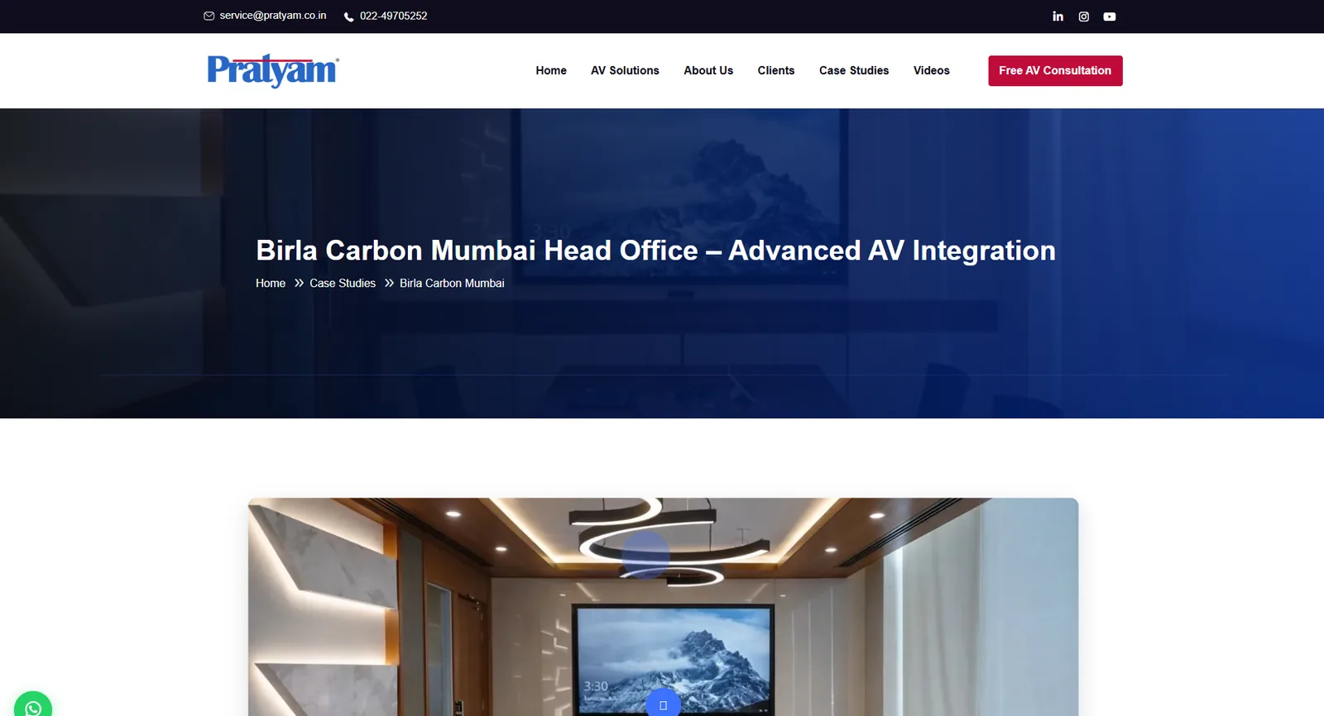Screen dimensions: 1324x716
Task: Click the service@pratyam.co.in email link
Action: [x=273, y=16]
